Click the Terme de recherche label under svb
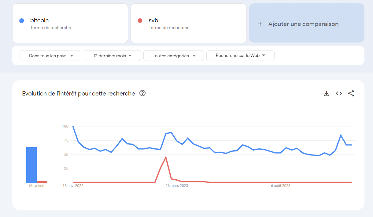 click(169, 28)
